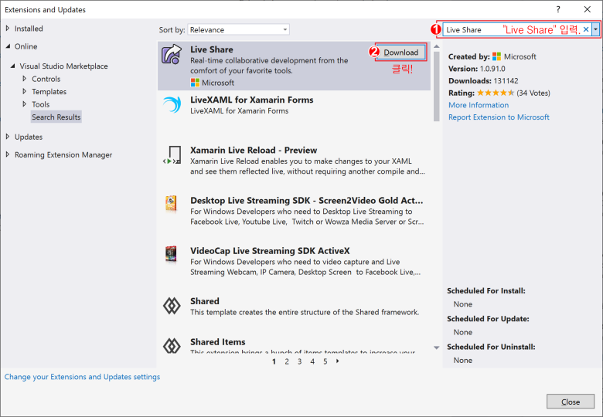Screen dimensions: 603x417
Task: Click the Roaming Extension Manager label
Action: click(63, 154)
